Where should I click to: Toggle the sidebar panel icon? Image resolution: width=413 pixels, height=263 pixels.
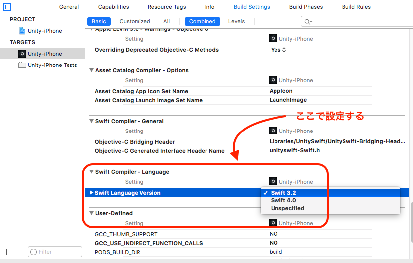pos(7,7)
